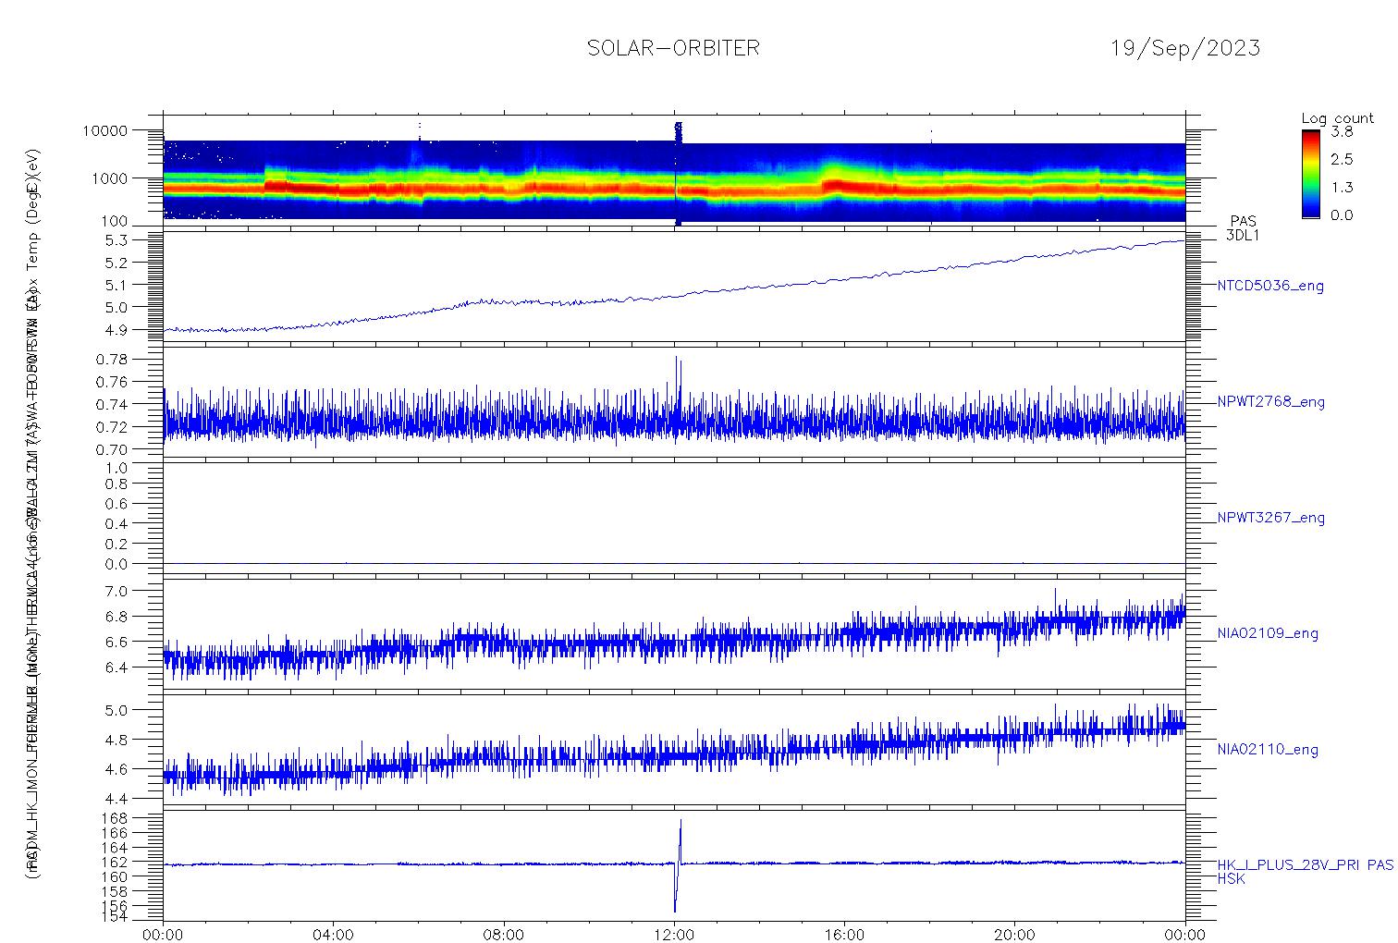Select colorbar value 0.0

coord(1342,214)
